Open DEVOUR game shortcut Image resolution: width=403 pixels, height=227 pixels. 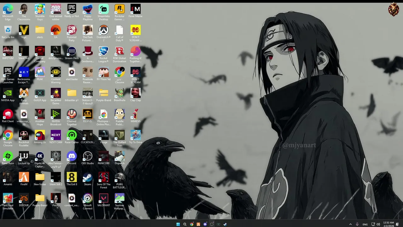click(x=24, y=200)
